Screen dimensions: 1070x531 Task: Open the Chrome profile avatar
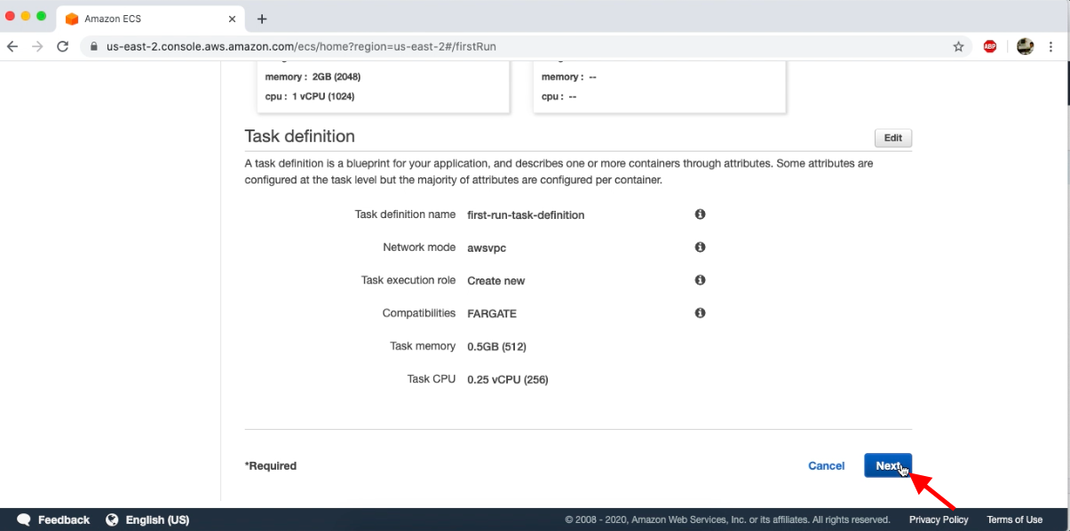(x=1025, y=46)
